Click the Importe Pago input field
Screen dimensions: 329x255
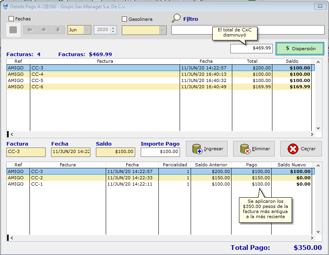(160, 152)
